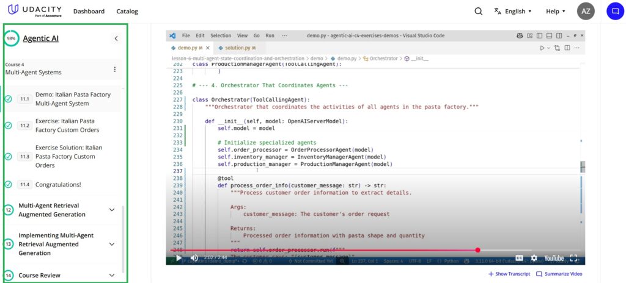This screenshot has width=626, height=283.
Task: Open the Edit menu in VS Code
Action: 200,35
